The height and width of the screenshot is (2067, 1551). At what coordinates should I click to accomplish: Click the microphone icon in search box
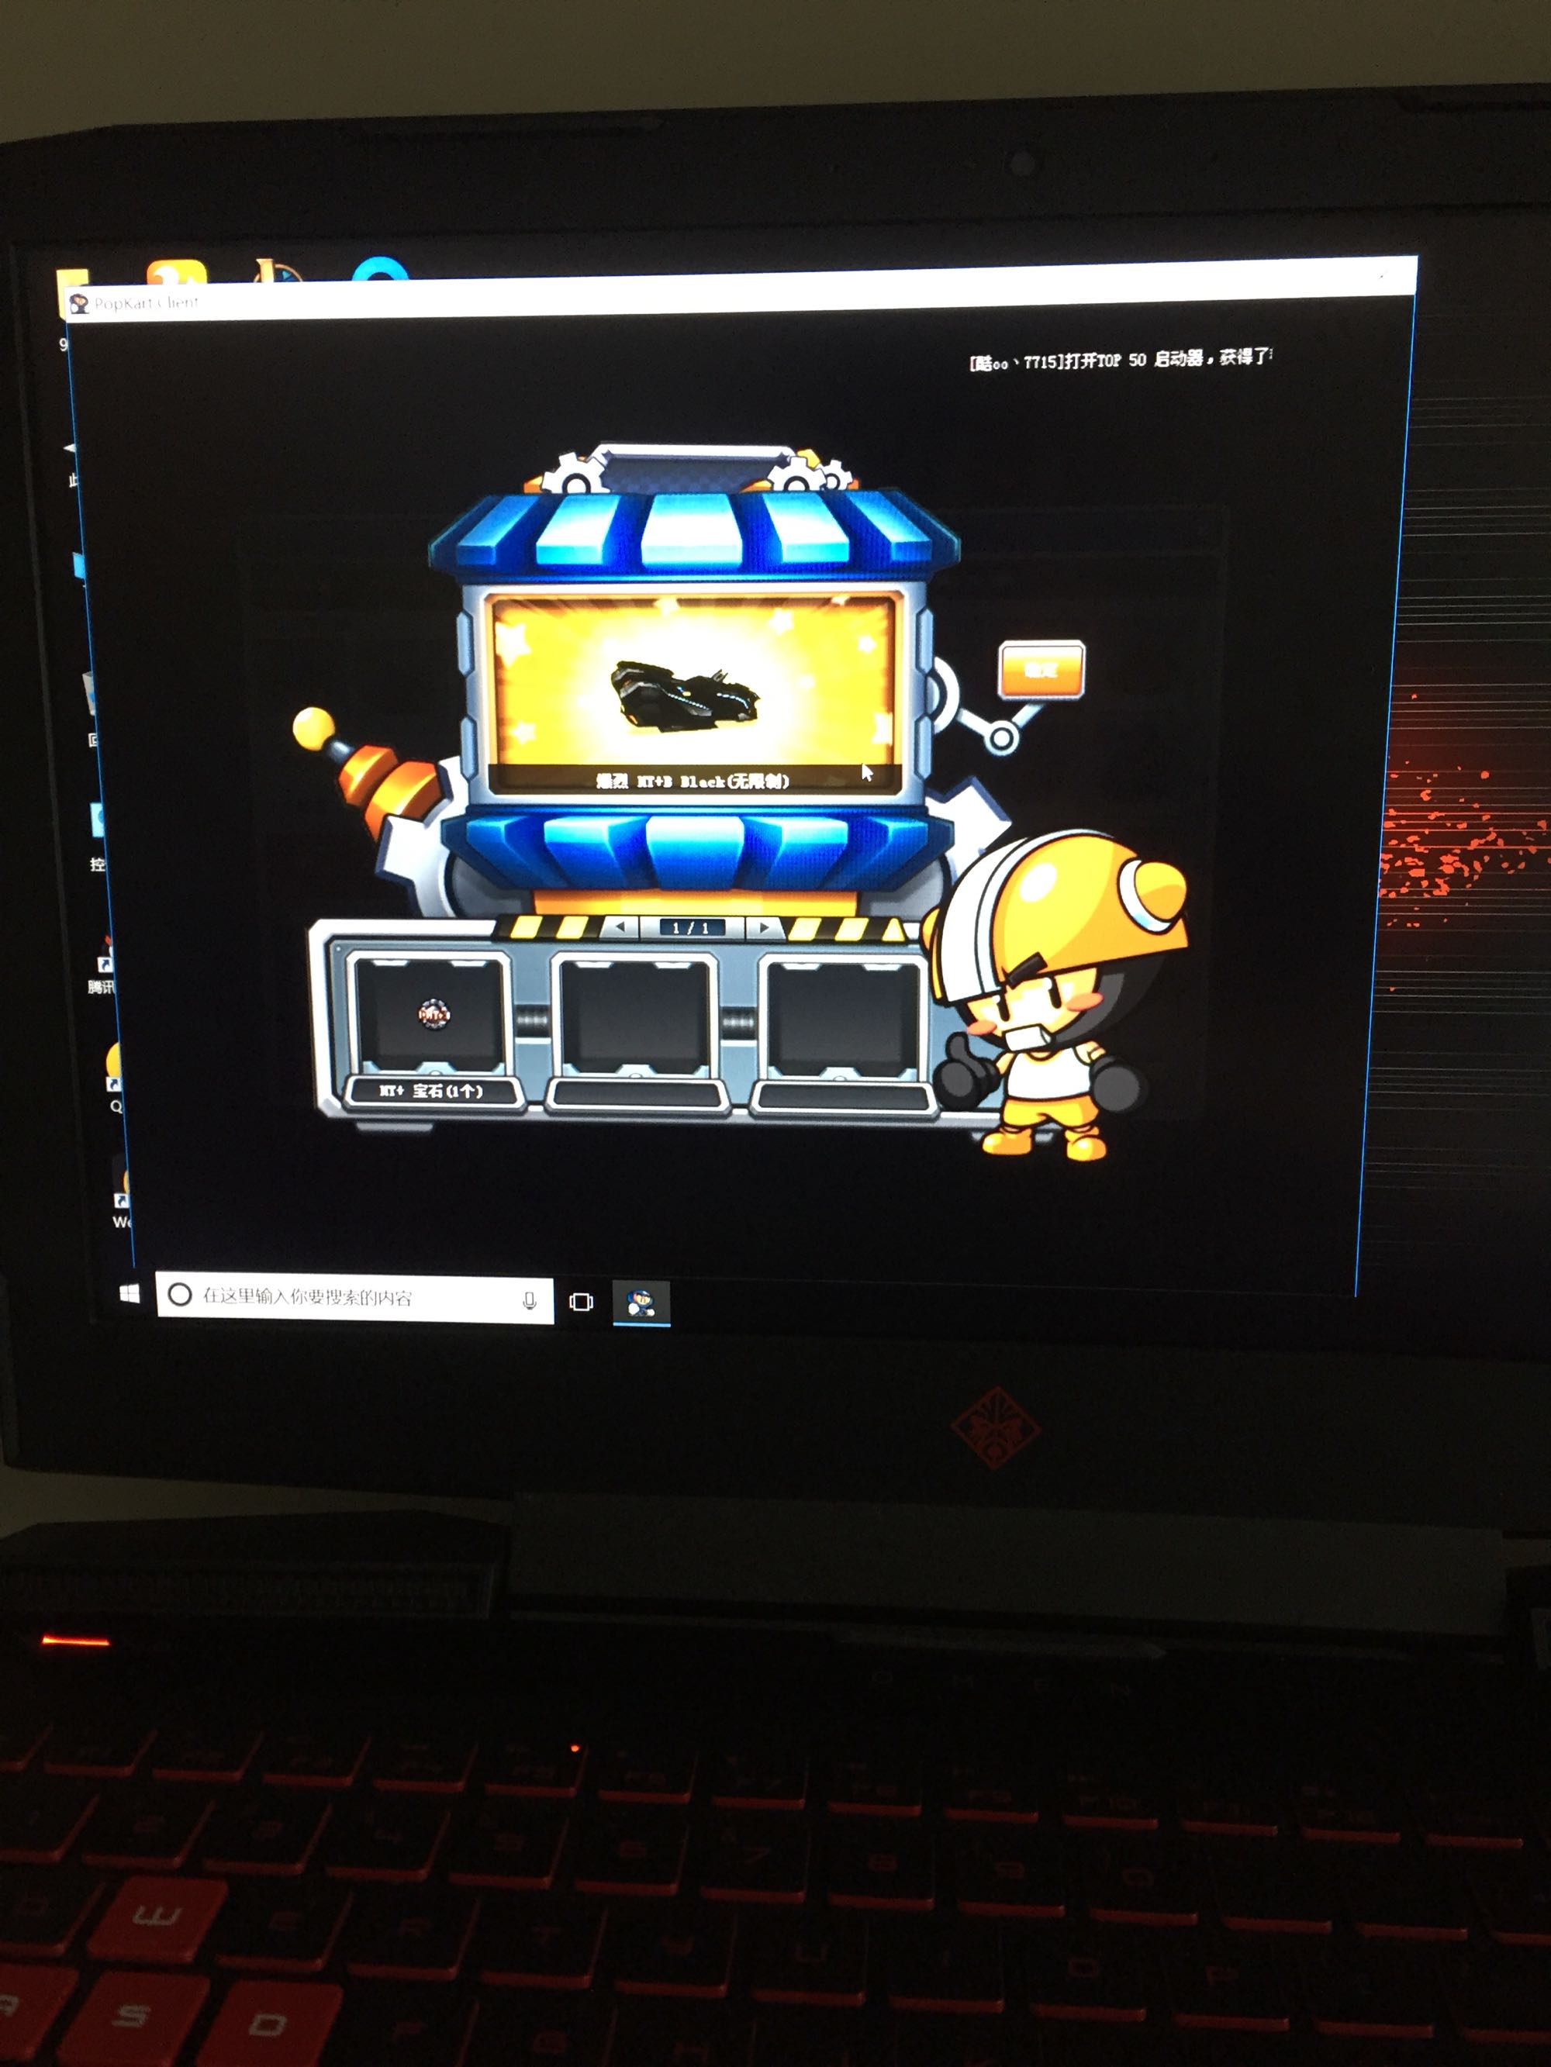click(529, 1299)
